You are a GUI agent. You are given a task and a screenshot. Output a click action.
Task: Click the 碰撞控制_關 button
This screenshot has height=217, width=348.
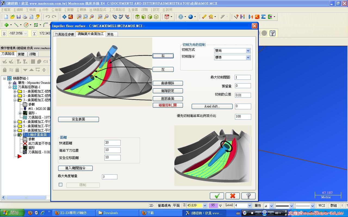(168, 105)
